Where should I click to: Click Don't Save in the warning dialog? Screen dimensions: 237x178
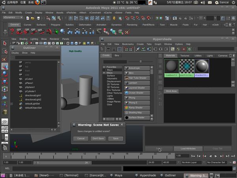point(98,138)
